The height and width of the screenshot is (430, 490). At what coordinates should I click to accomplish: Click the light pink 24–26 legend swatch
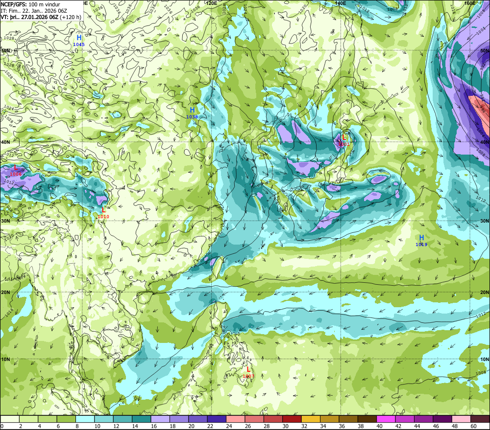(x=235, y=419)
